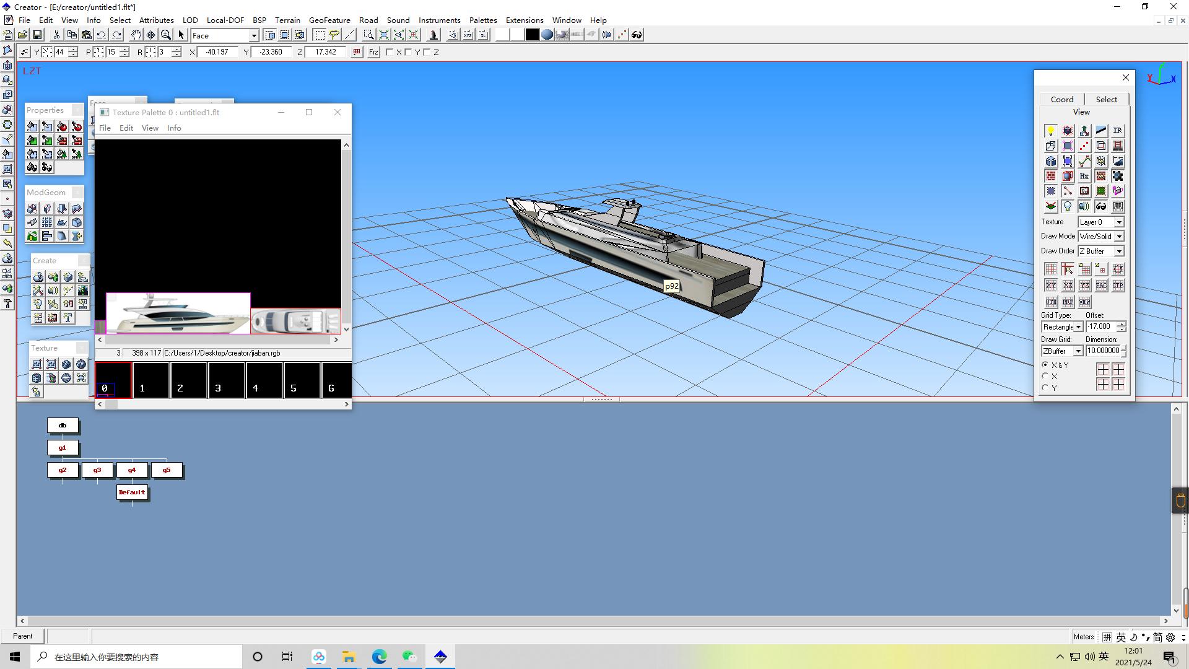Open the Grid Type Rectangle dropdown

pos(1078,327)
